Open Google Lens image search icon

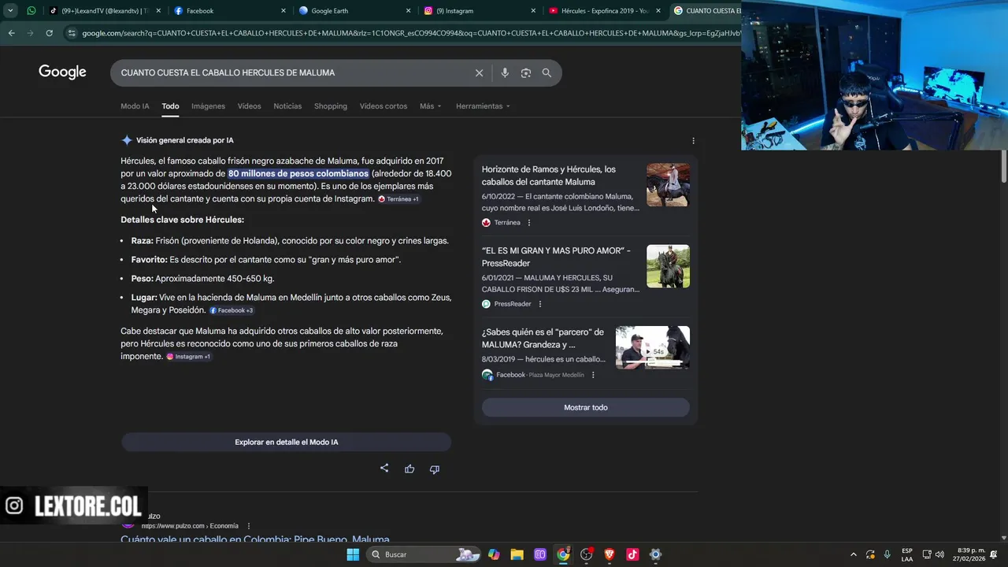(x=525, y=72)
